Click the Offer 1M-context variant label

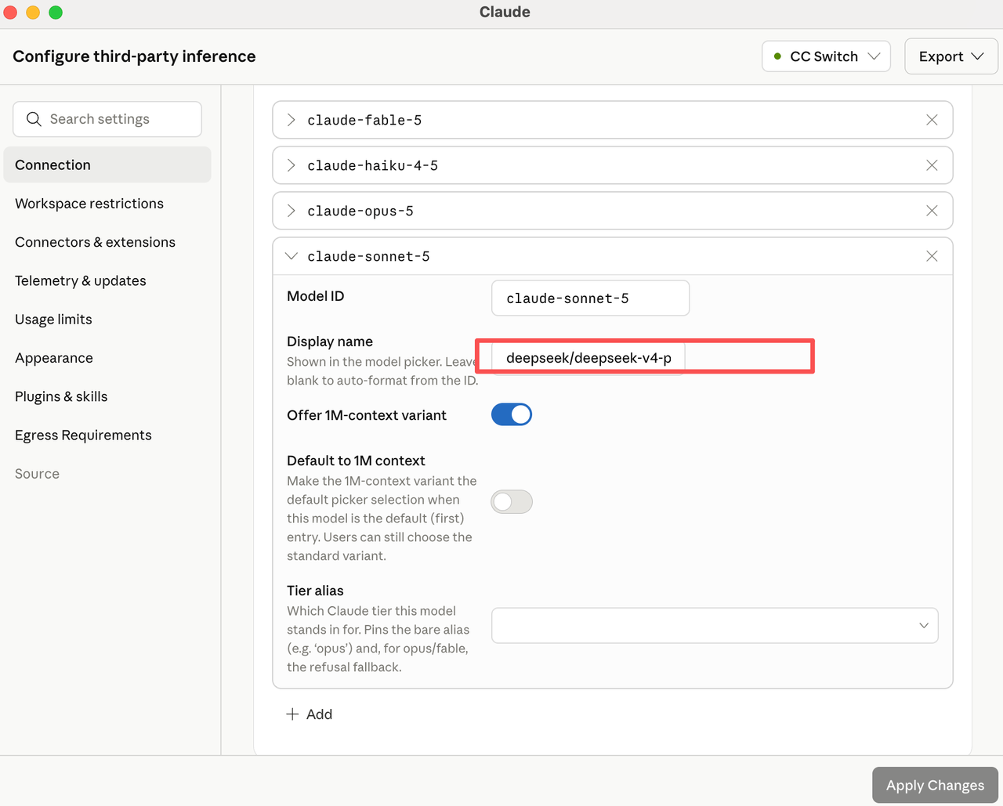[x=367, y=415]
